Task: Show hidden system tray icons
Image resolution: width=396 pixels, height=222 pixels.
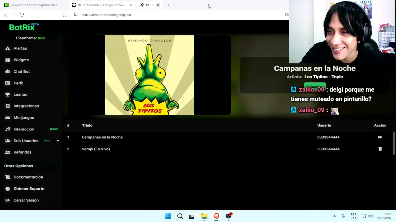Action: point(334,216)
